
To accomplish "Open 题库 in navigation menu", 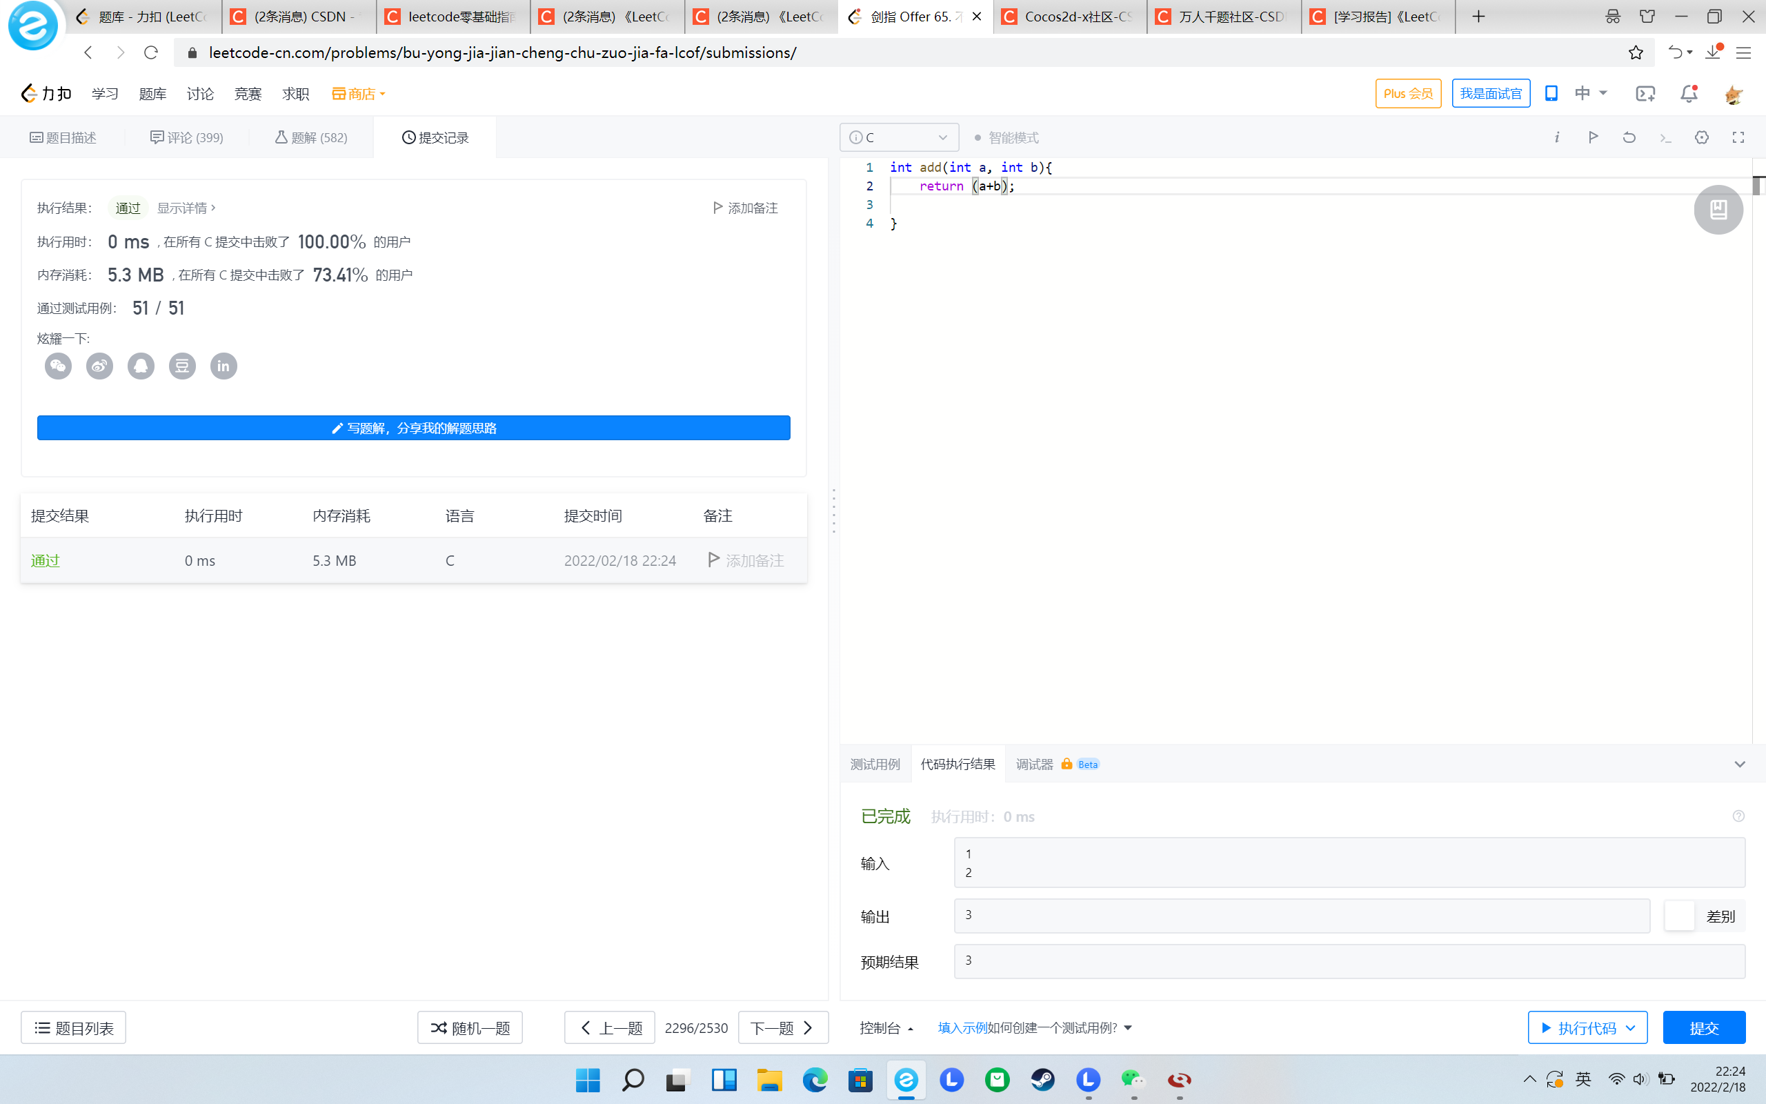I will (152, 93).
